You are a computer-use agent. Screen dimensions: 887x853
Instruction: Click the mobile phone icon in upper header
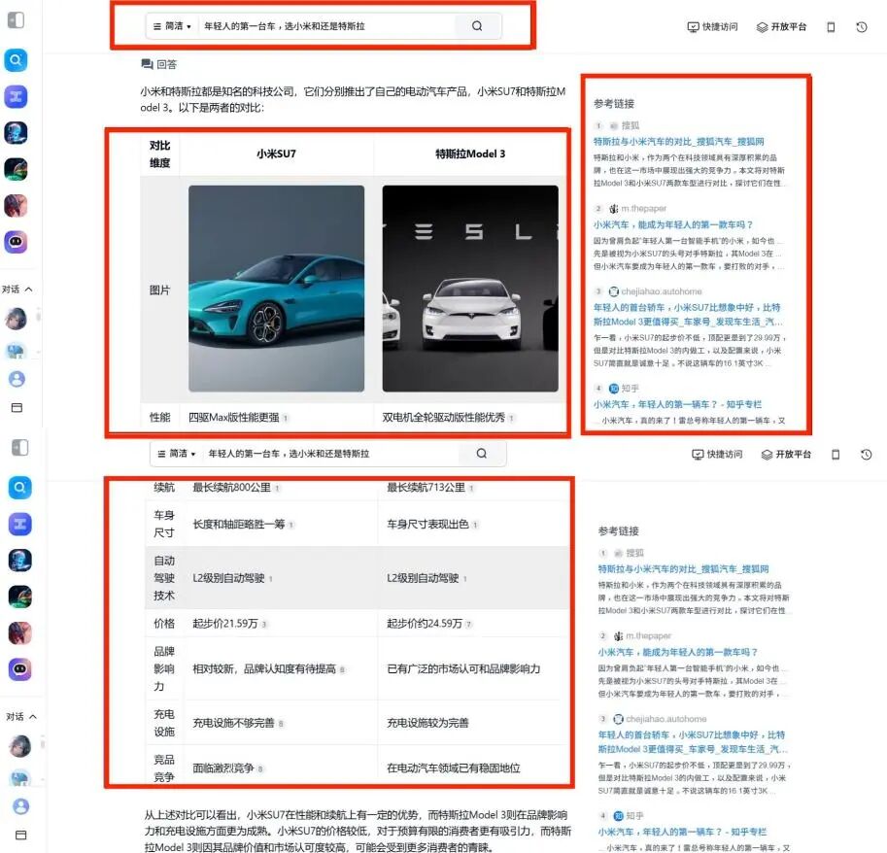831,26
